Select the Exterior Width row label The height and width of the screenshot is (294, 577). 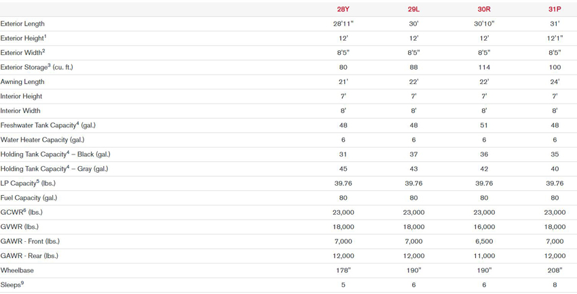pos(23,52)
